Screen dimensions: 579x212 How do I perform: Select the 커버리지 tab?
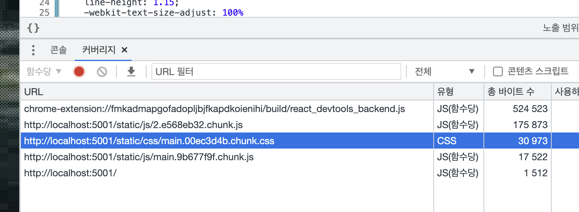99,50
